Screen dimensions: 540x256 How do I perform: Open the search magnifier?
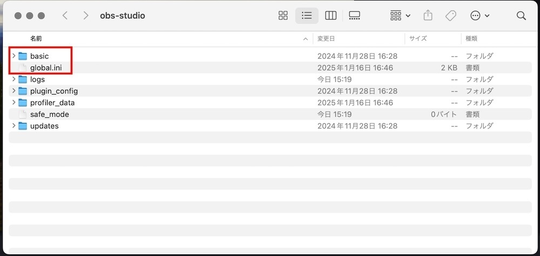pos(522,16)
